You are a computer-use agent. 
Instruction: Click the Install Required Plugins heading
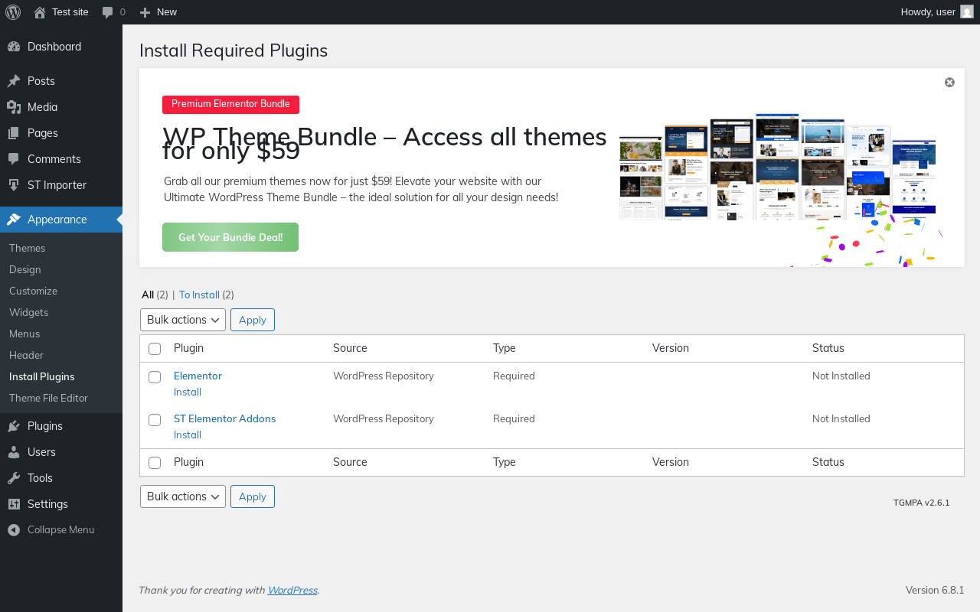pyautogui.click(x=234, y=50)
